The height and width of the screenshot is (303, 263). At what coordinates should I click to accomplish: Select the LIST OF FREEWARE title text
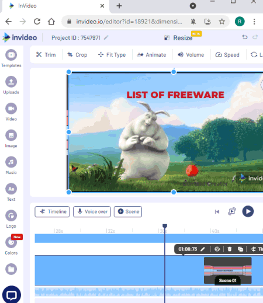click(175, 95)
